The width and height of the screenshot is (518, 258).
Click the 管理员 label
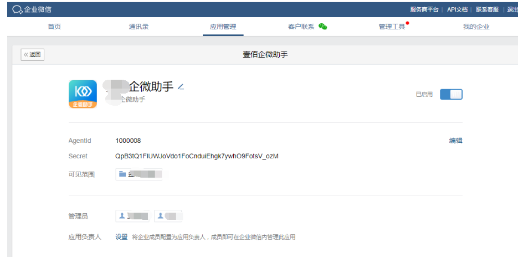(78, 216)
